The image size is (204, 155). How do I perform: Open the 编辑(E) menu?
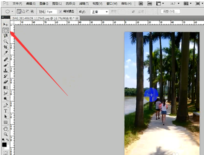click(x=31, y=3)
